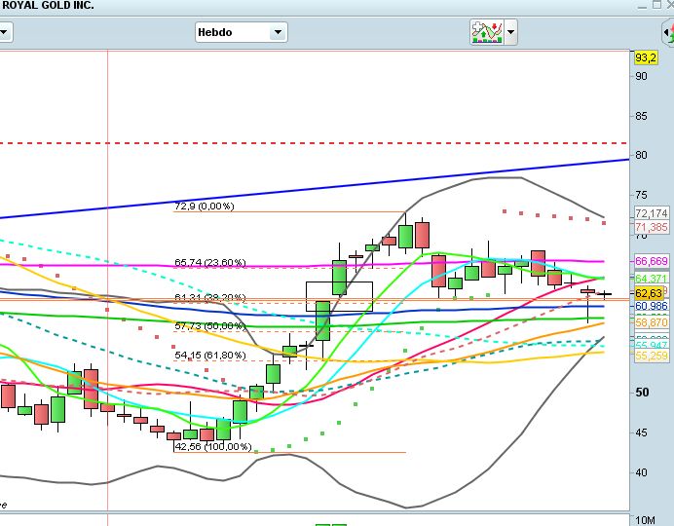Image resolution: width=674 pixels, height=526 pixels.
Task: Open the partially visible left dropdown arrow
Action: (x=4, y=32)
